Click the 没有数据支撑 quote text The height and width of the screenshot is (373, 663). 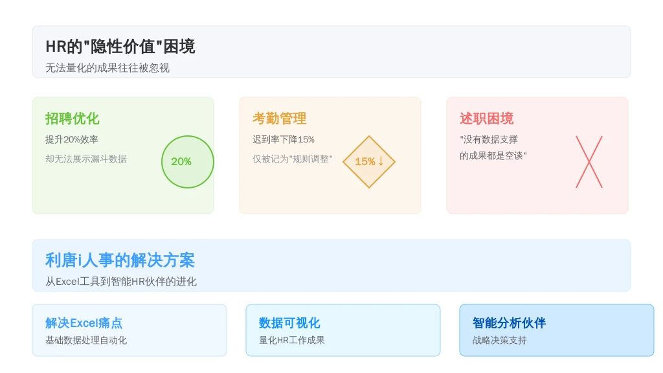pos(489,140)
